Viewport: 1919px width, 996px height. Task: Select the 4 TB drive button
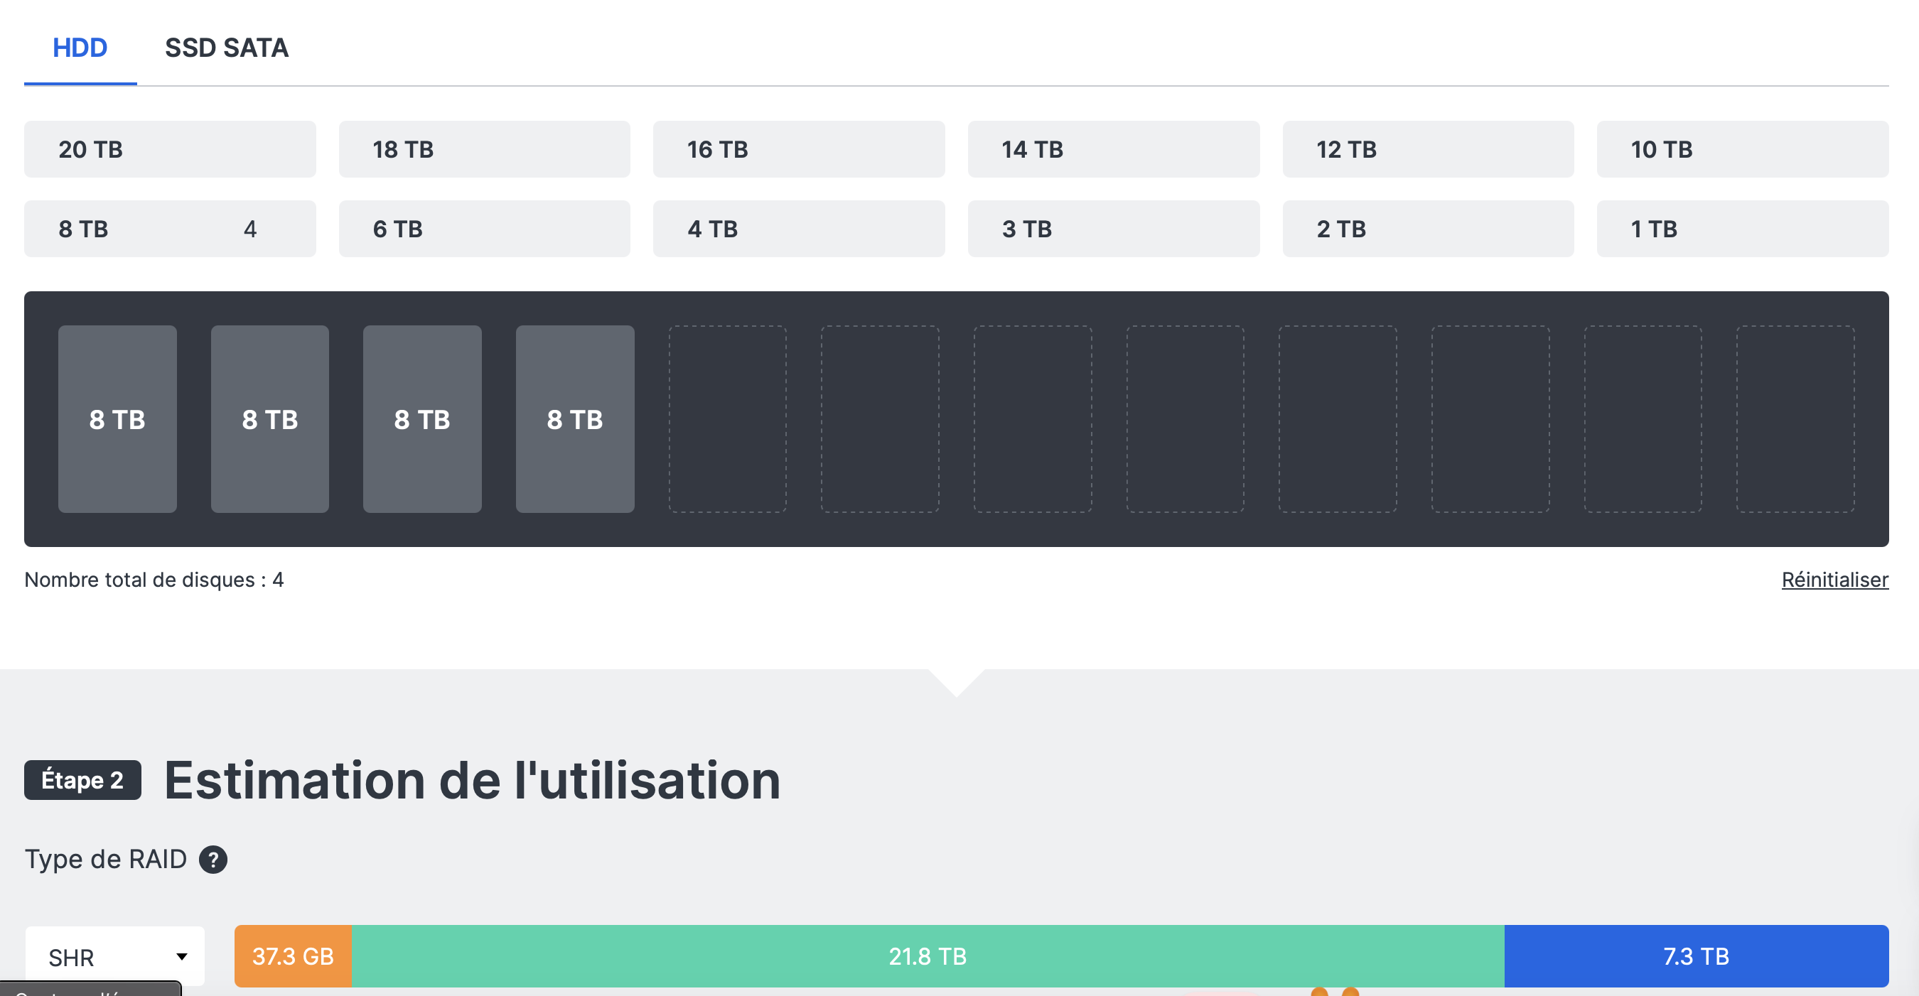tap(799, 229)
